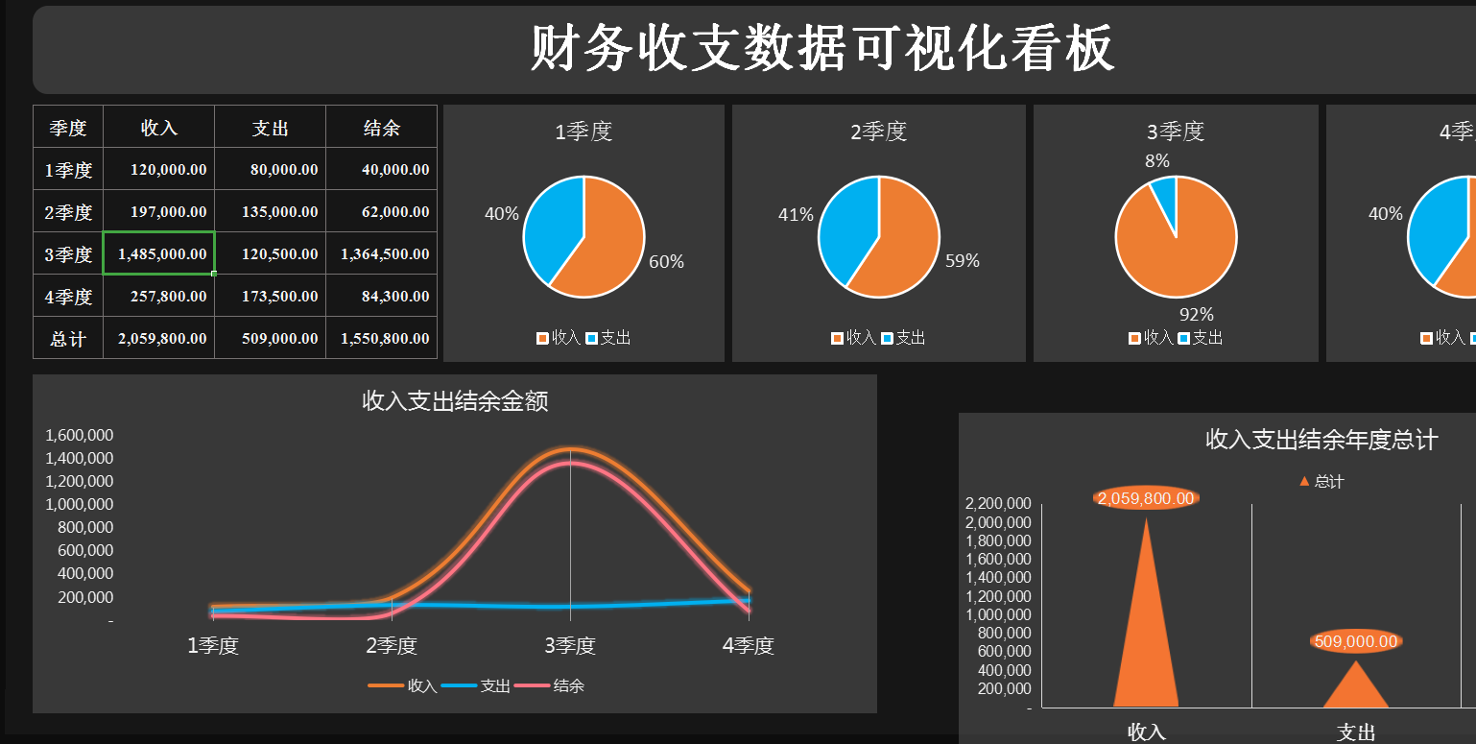This screenshot has width=1476, height=744.
Task: Click the 1季度 pie chart title
Action: [583, 132]
